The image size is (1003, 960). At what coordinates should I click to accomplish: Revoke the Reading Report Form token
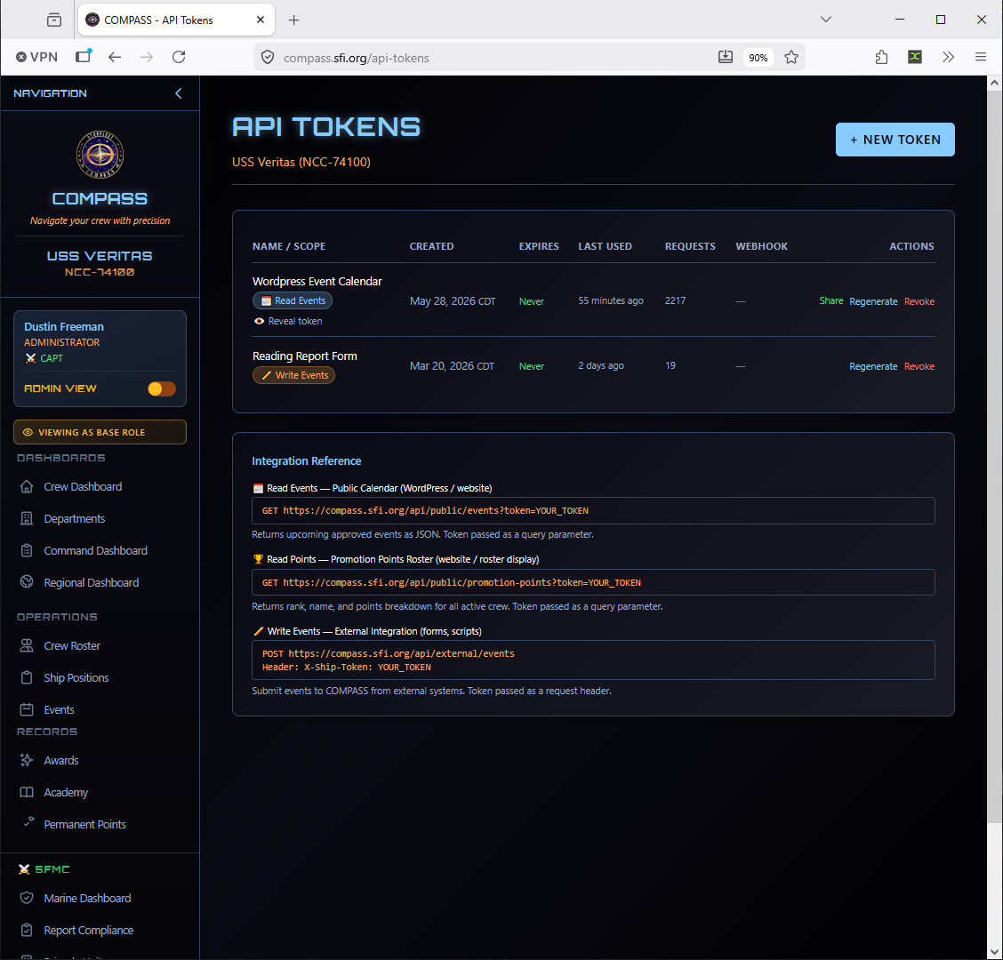tap(919, 366)
